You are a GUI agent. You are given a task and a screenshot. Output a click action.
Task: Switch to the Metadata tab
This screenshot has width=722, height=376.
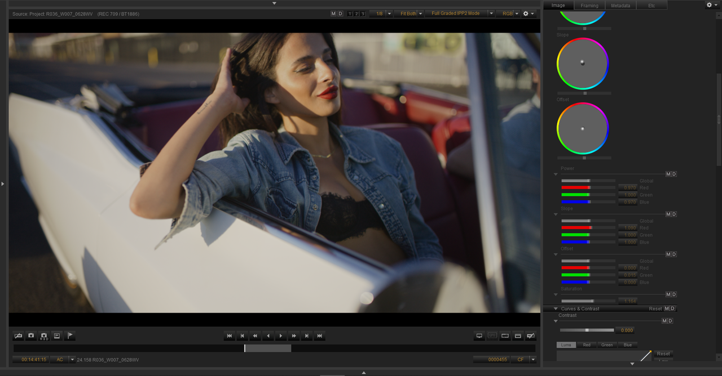(x=620, y=5)
